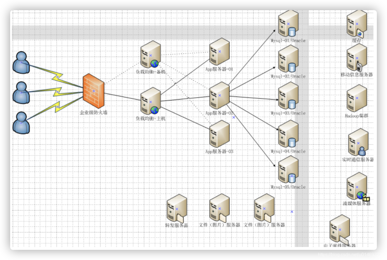Click the Mysql-03/Oracle text label
This screenshot has height=260, width=387.
[288, 113]
